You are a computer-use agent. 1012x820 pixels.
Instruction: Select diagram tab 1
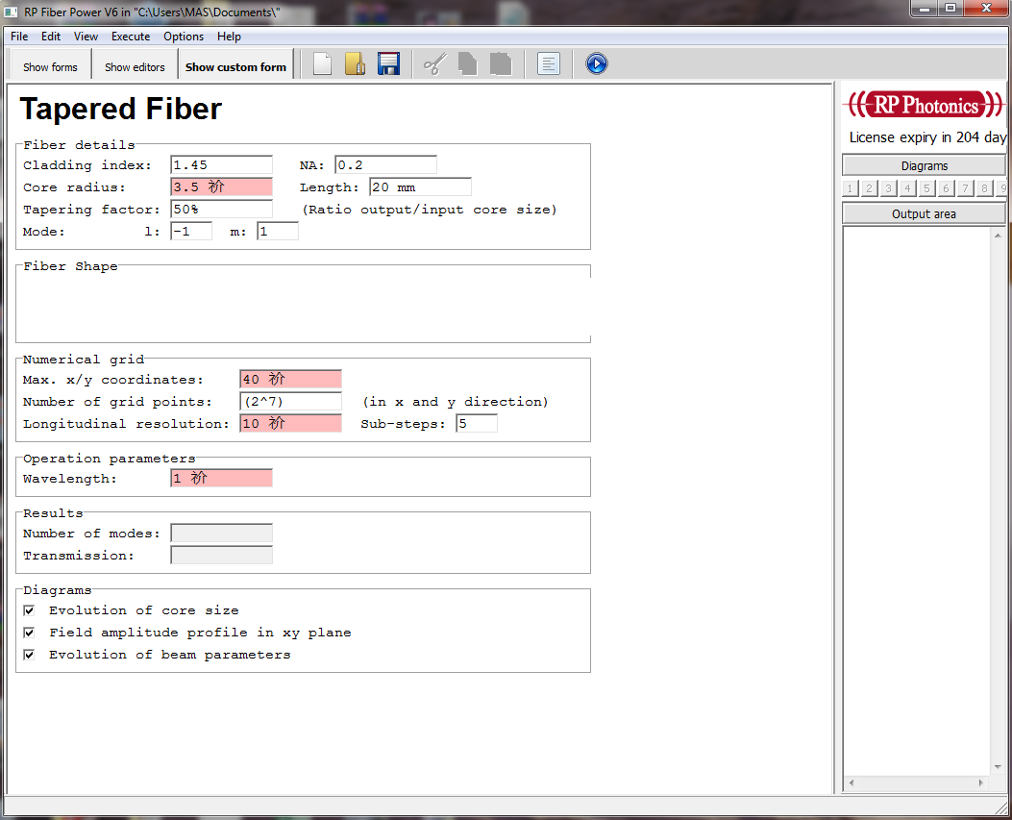(850, 188)
